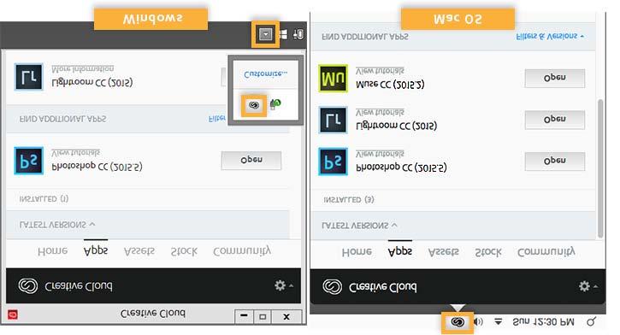Switch to Home tab in Windows panel
This screenshot has height=335, width=620.
click(52, 251)
